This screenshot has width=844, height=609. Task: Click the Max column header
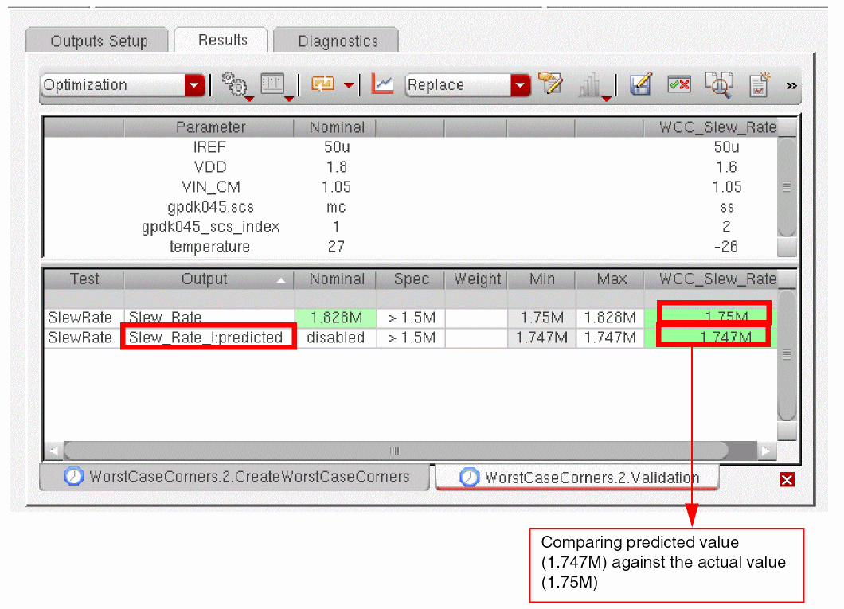(611, 279)
